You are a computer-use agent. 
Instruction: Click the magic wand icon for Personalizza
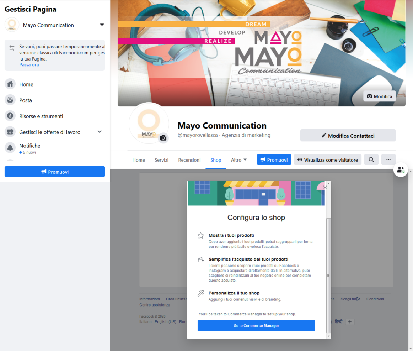point(201,293)
